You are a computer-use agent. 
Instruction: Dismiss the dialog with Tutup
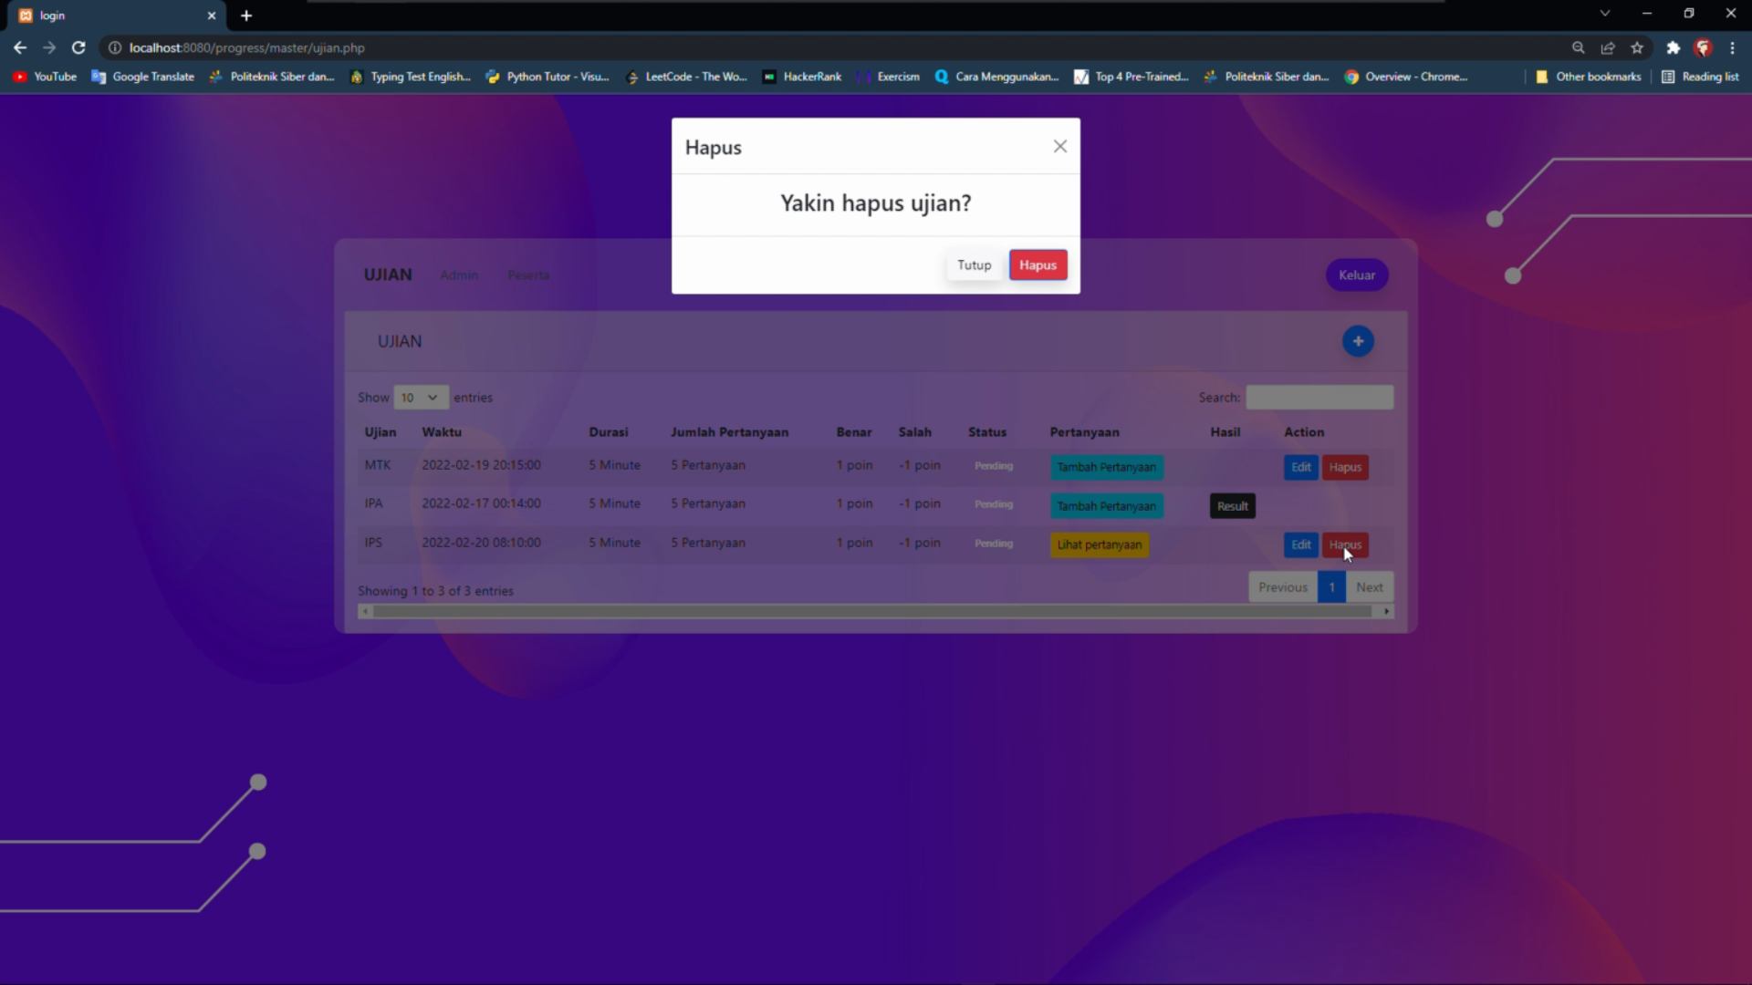click(x=974, y=264)
